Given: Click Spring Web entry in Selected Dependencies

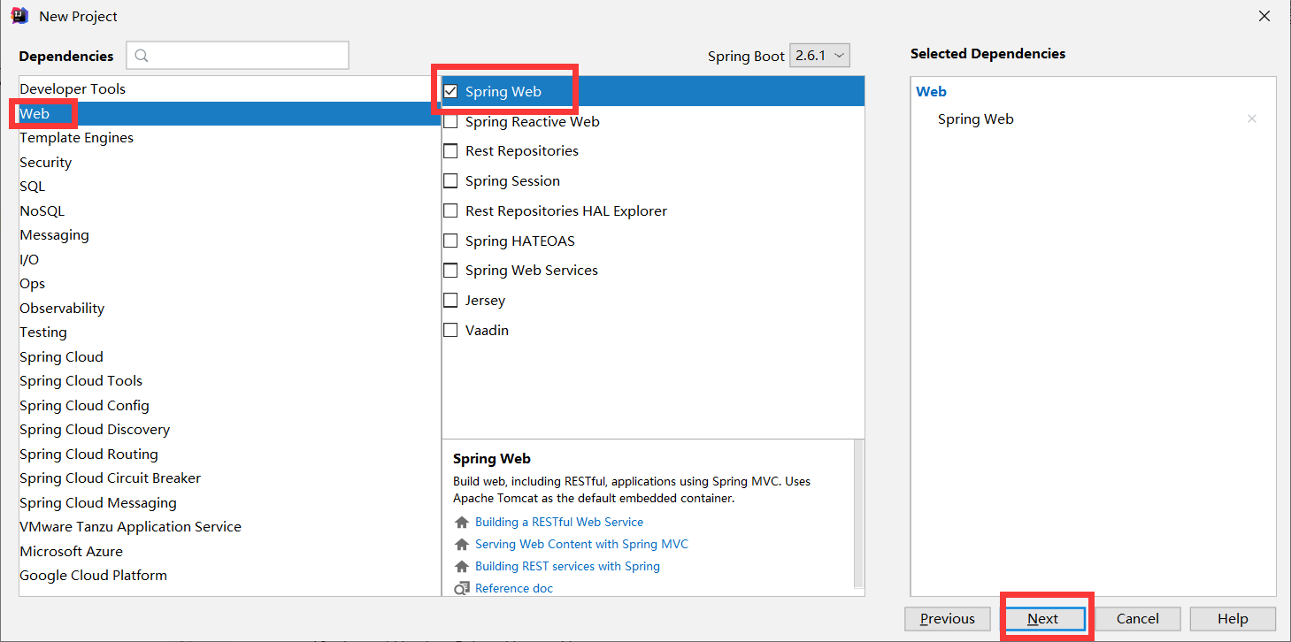Looking at the screenshot, I should tap(976, 119).
